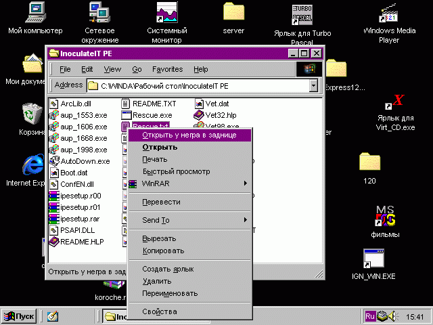Open the My Documents desktop icon
Image resolution: width=433 pixels, height=325 pixels.
(32, 63)
